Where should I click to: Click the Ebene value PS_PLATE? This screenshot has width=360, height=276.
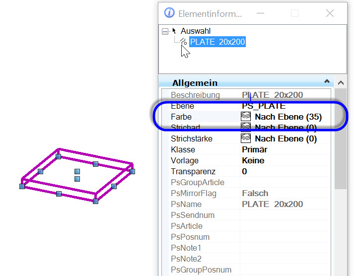pos(264,106)
